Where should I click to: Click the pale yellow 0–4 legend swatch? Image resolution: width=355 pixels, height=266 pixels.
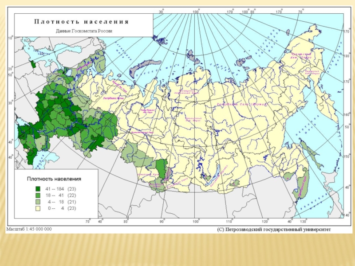(x=38, y=207)
